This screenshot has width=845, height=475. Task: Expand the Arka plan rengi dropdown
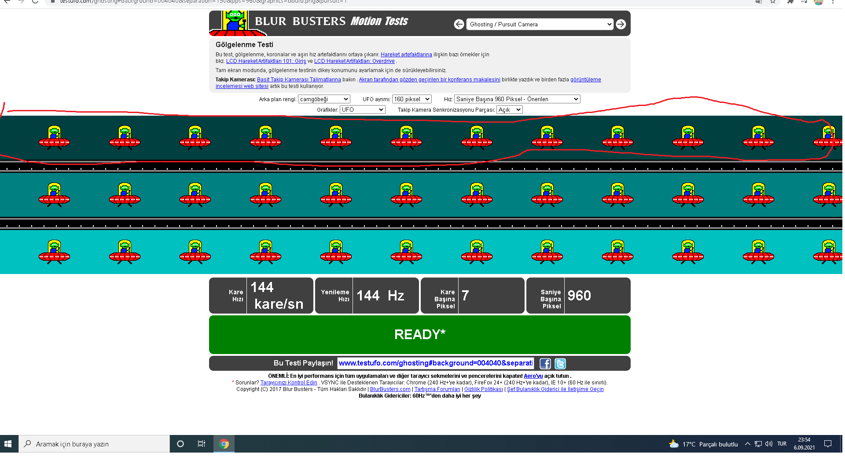(324, 99)
